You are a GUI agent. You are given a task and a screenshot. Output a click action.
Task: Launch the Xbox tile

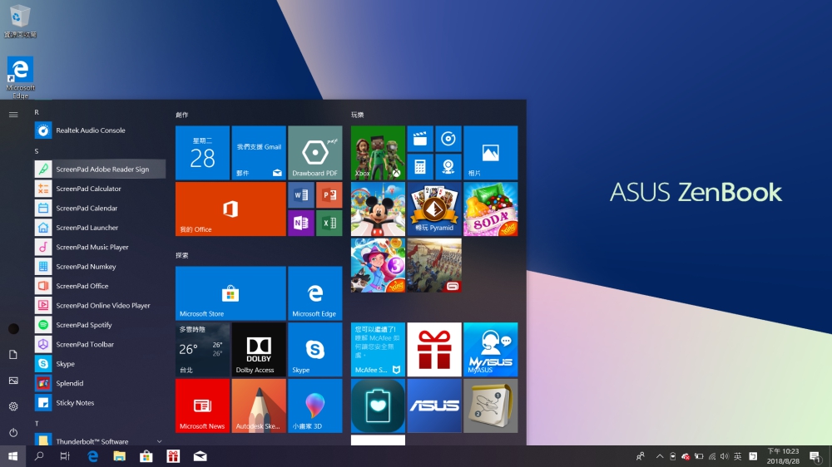(x=378, y=153)
